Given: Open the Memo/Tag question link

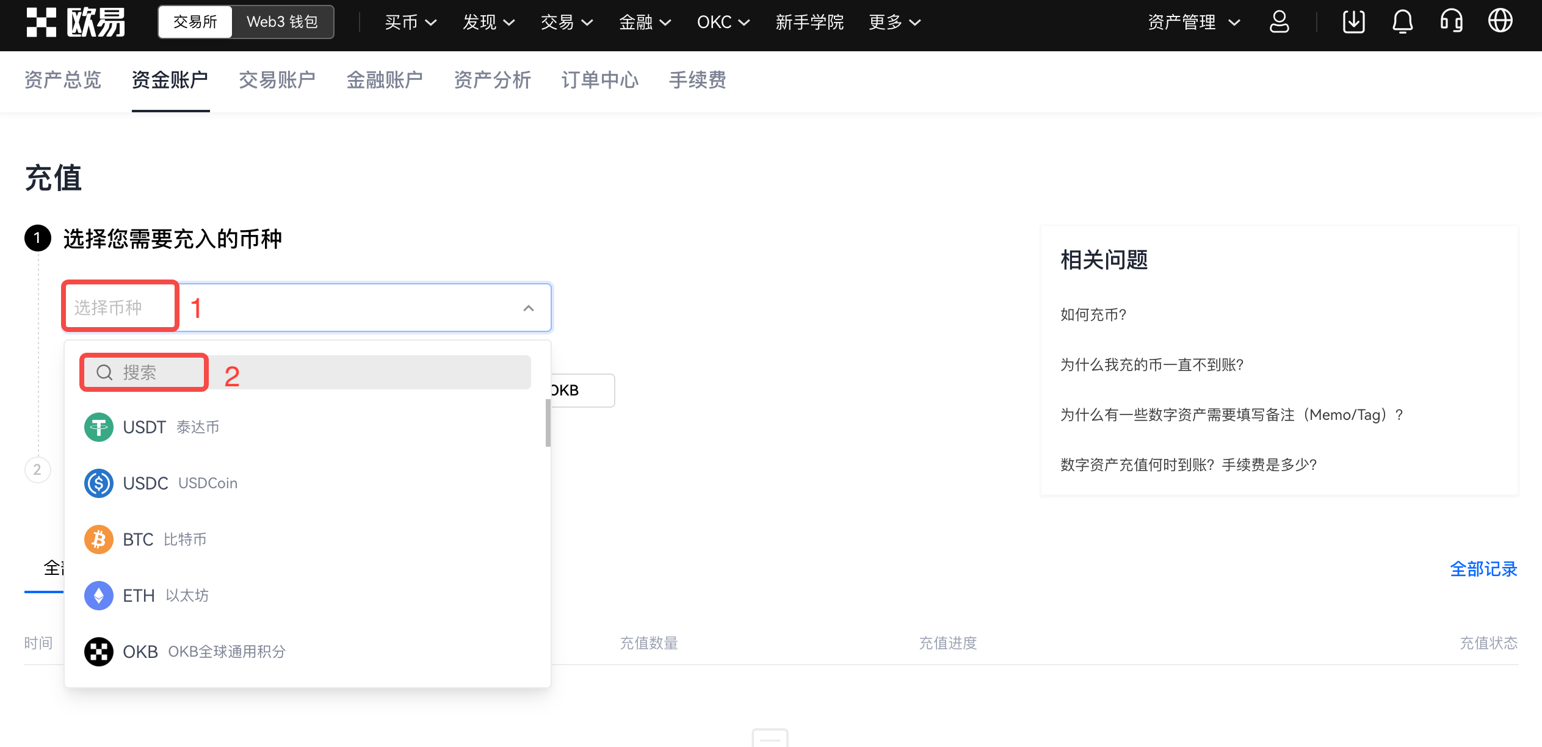Looking at the screenshot, I should [1232, 415].
